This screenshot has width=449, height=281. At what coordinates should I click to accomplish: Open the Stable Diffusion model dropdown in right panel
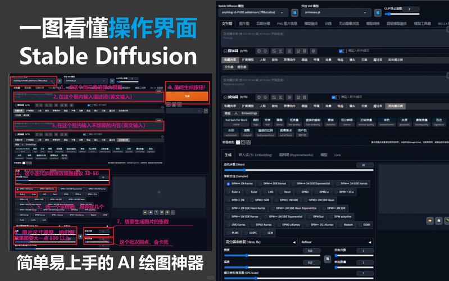coord(253,12)
